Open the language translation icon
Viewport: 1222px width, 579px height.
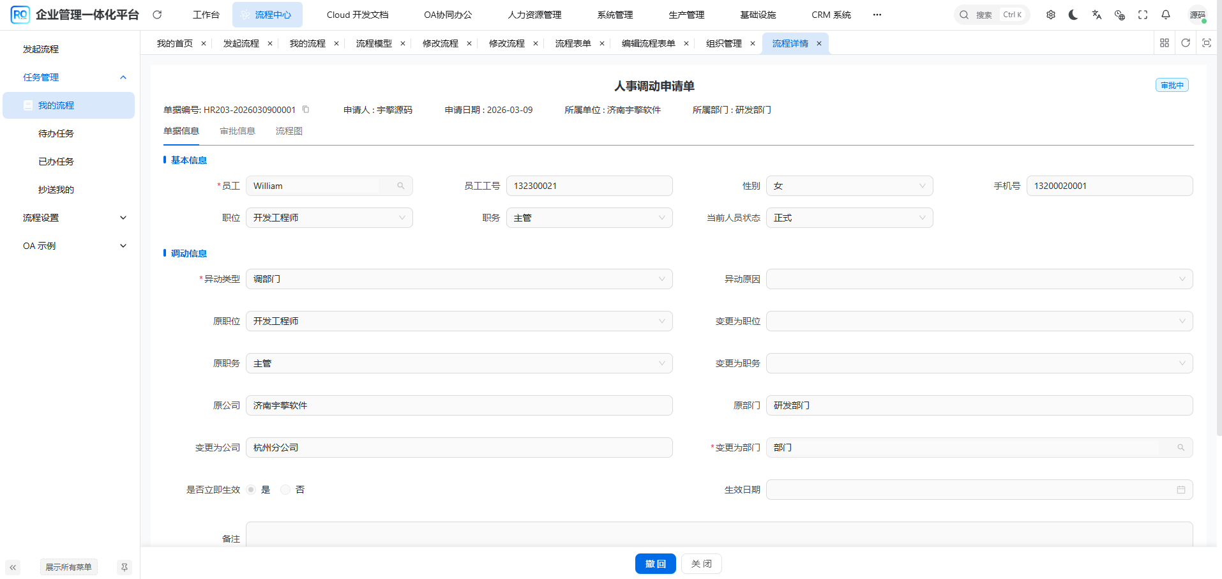pos(1096,15)
